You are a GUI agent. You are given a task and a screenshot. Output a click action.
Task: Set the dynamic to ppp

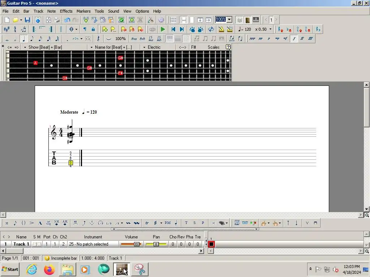coord(252,39)
